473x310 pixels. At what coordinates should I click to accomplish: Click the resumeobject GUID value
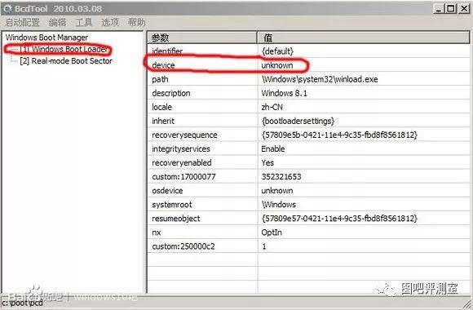(339, 219)
